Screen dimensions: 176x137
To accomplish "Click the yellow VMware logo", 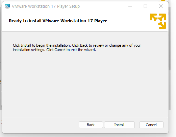I will (158, 21).
